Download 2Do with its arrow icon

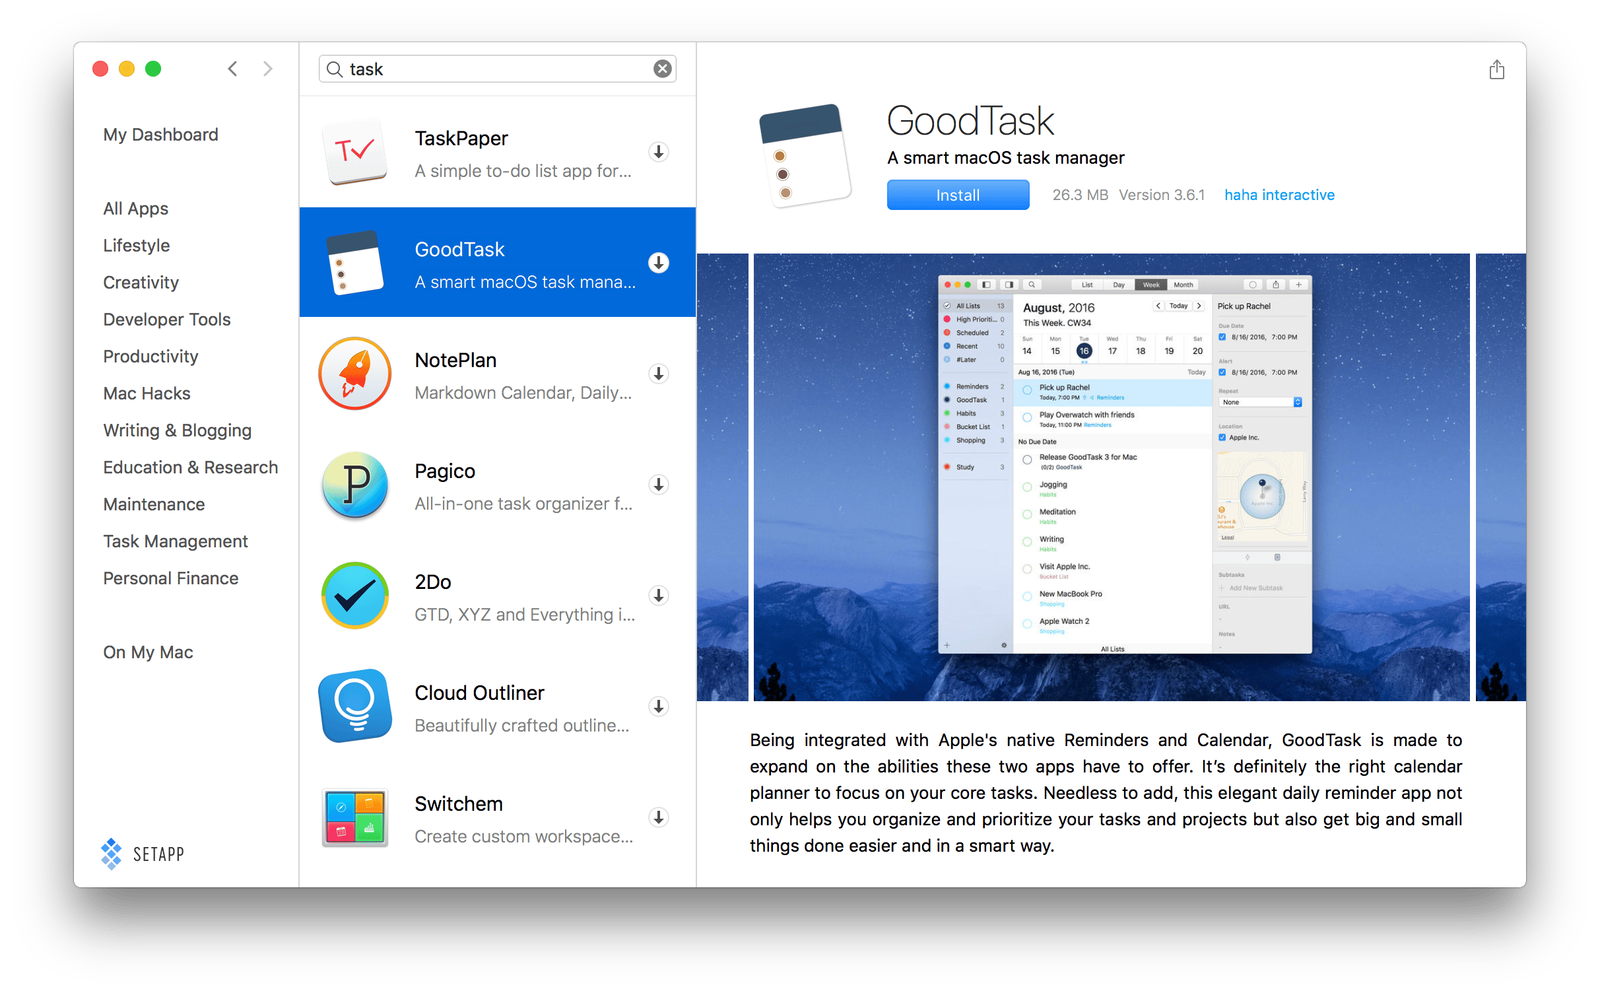click(x=659, y=596)
